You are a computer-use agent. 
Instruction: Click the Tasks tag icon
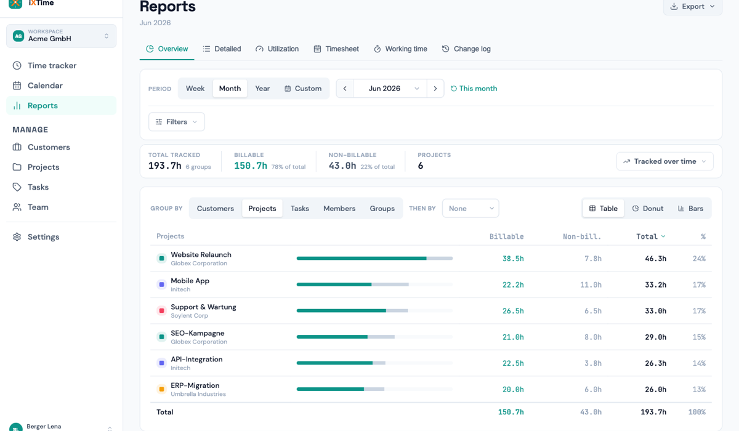click(x=17, y=187)
